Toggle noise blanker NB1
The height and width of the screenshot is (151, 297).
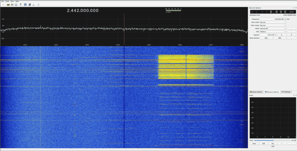click(266, 38)
